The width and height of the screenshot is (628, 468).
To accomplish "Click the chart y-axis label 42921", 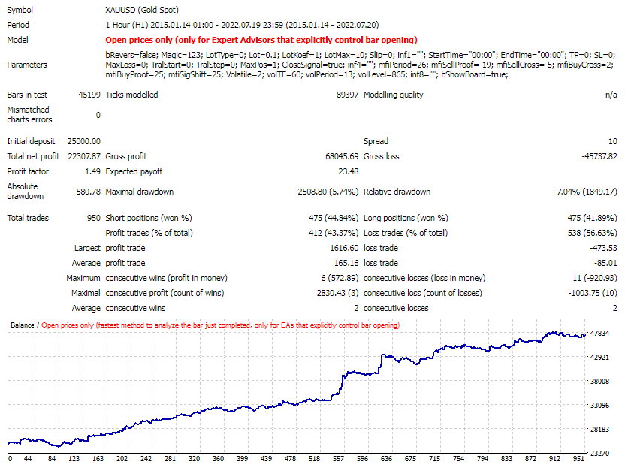I will click(x=599, y=358).
